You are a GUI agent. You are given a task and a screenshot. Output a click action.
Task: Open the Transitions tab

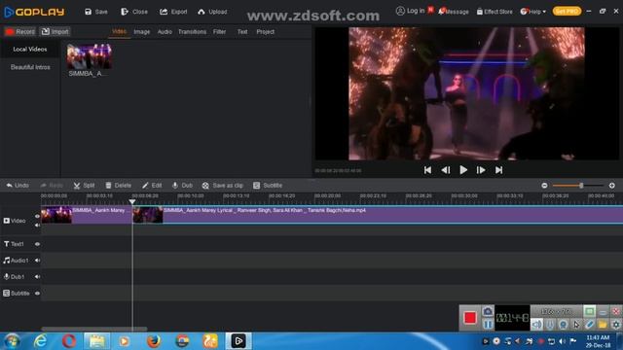pos(193,32)
